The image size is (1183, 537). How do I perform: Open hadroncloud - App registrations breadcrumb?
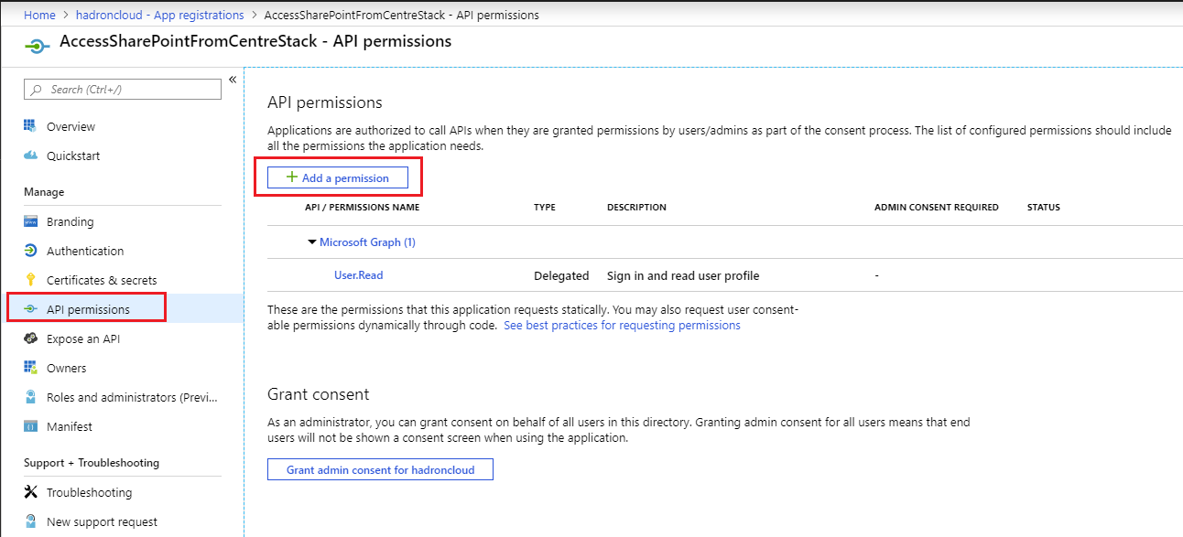pyautogui.click(x=159, y=15)
